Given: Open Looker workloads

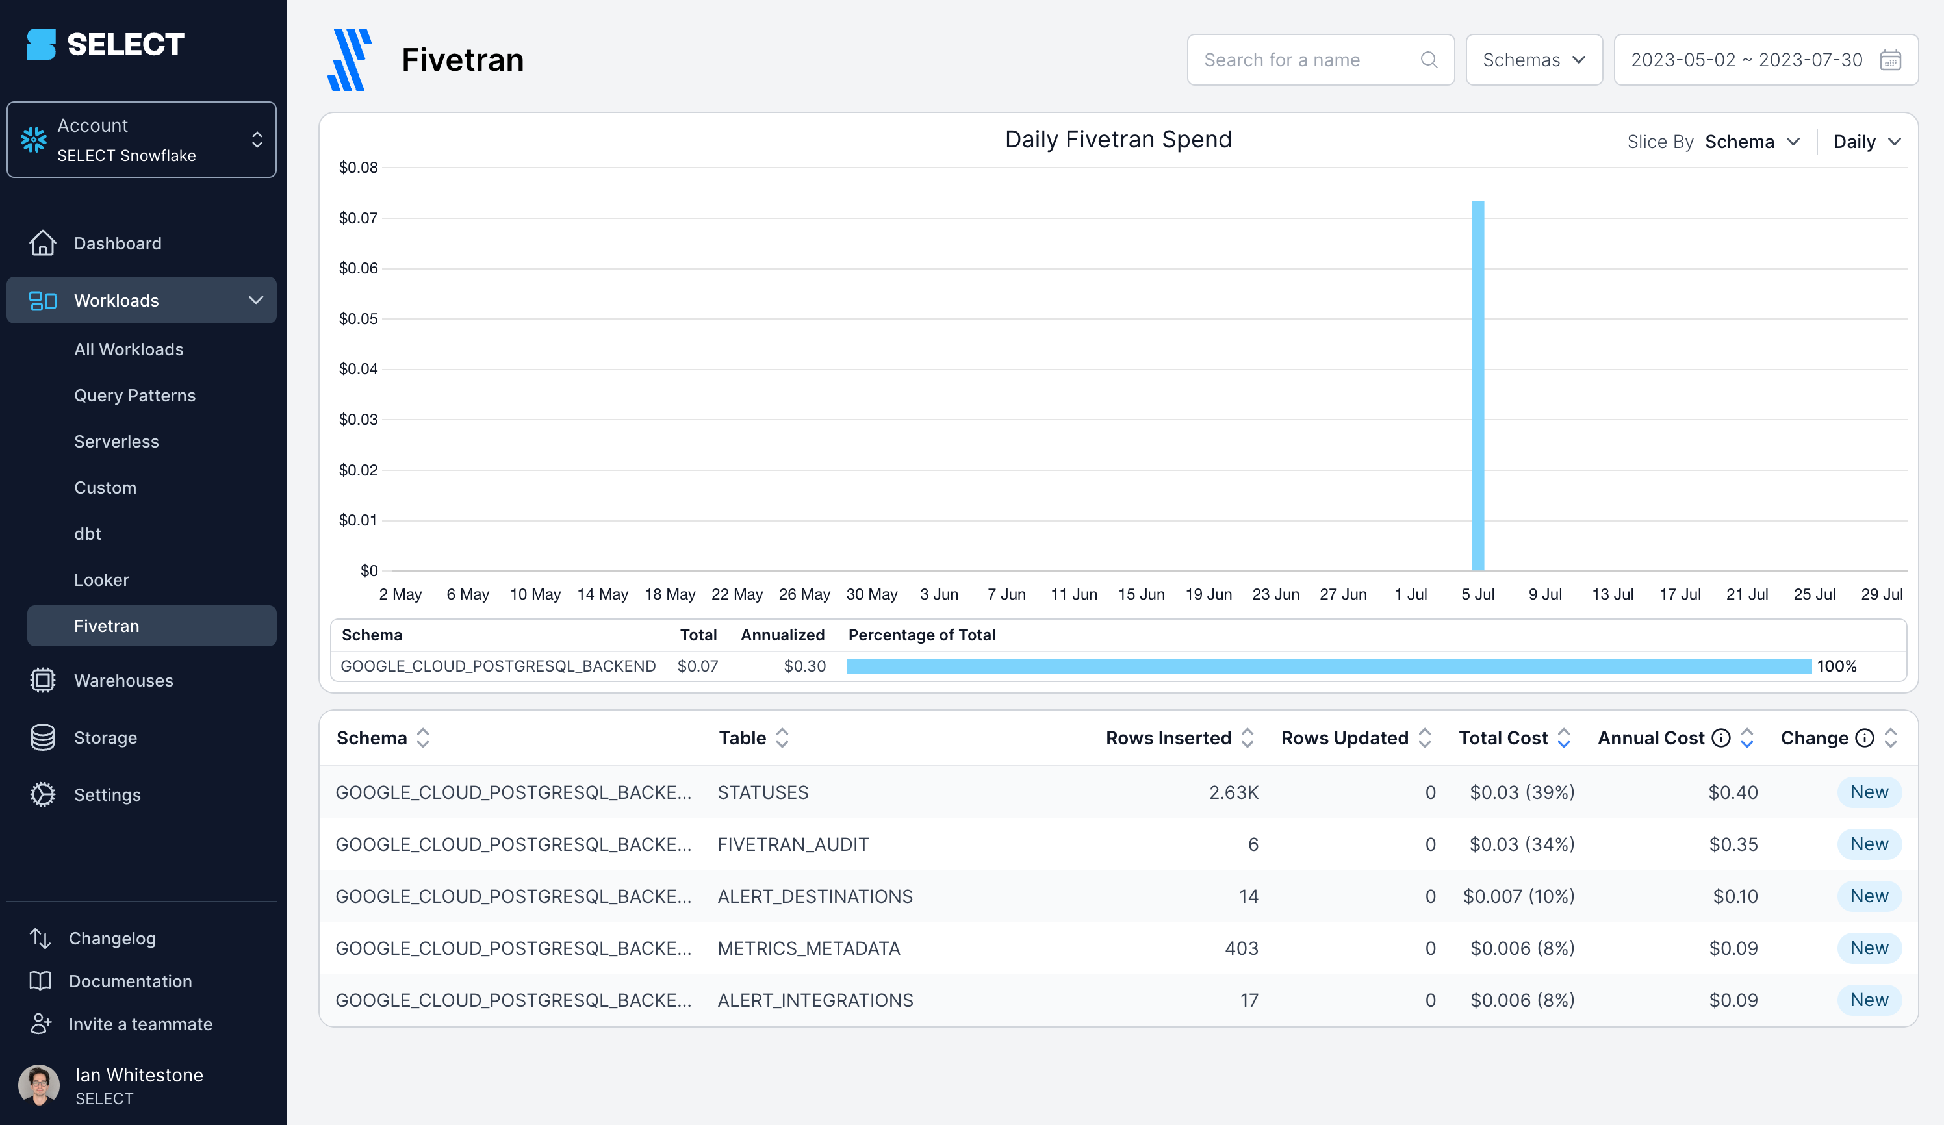Looking at the screenshot, I should [101, 580].
